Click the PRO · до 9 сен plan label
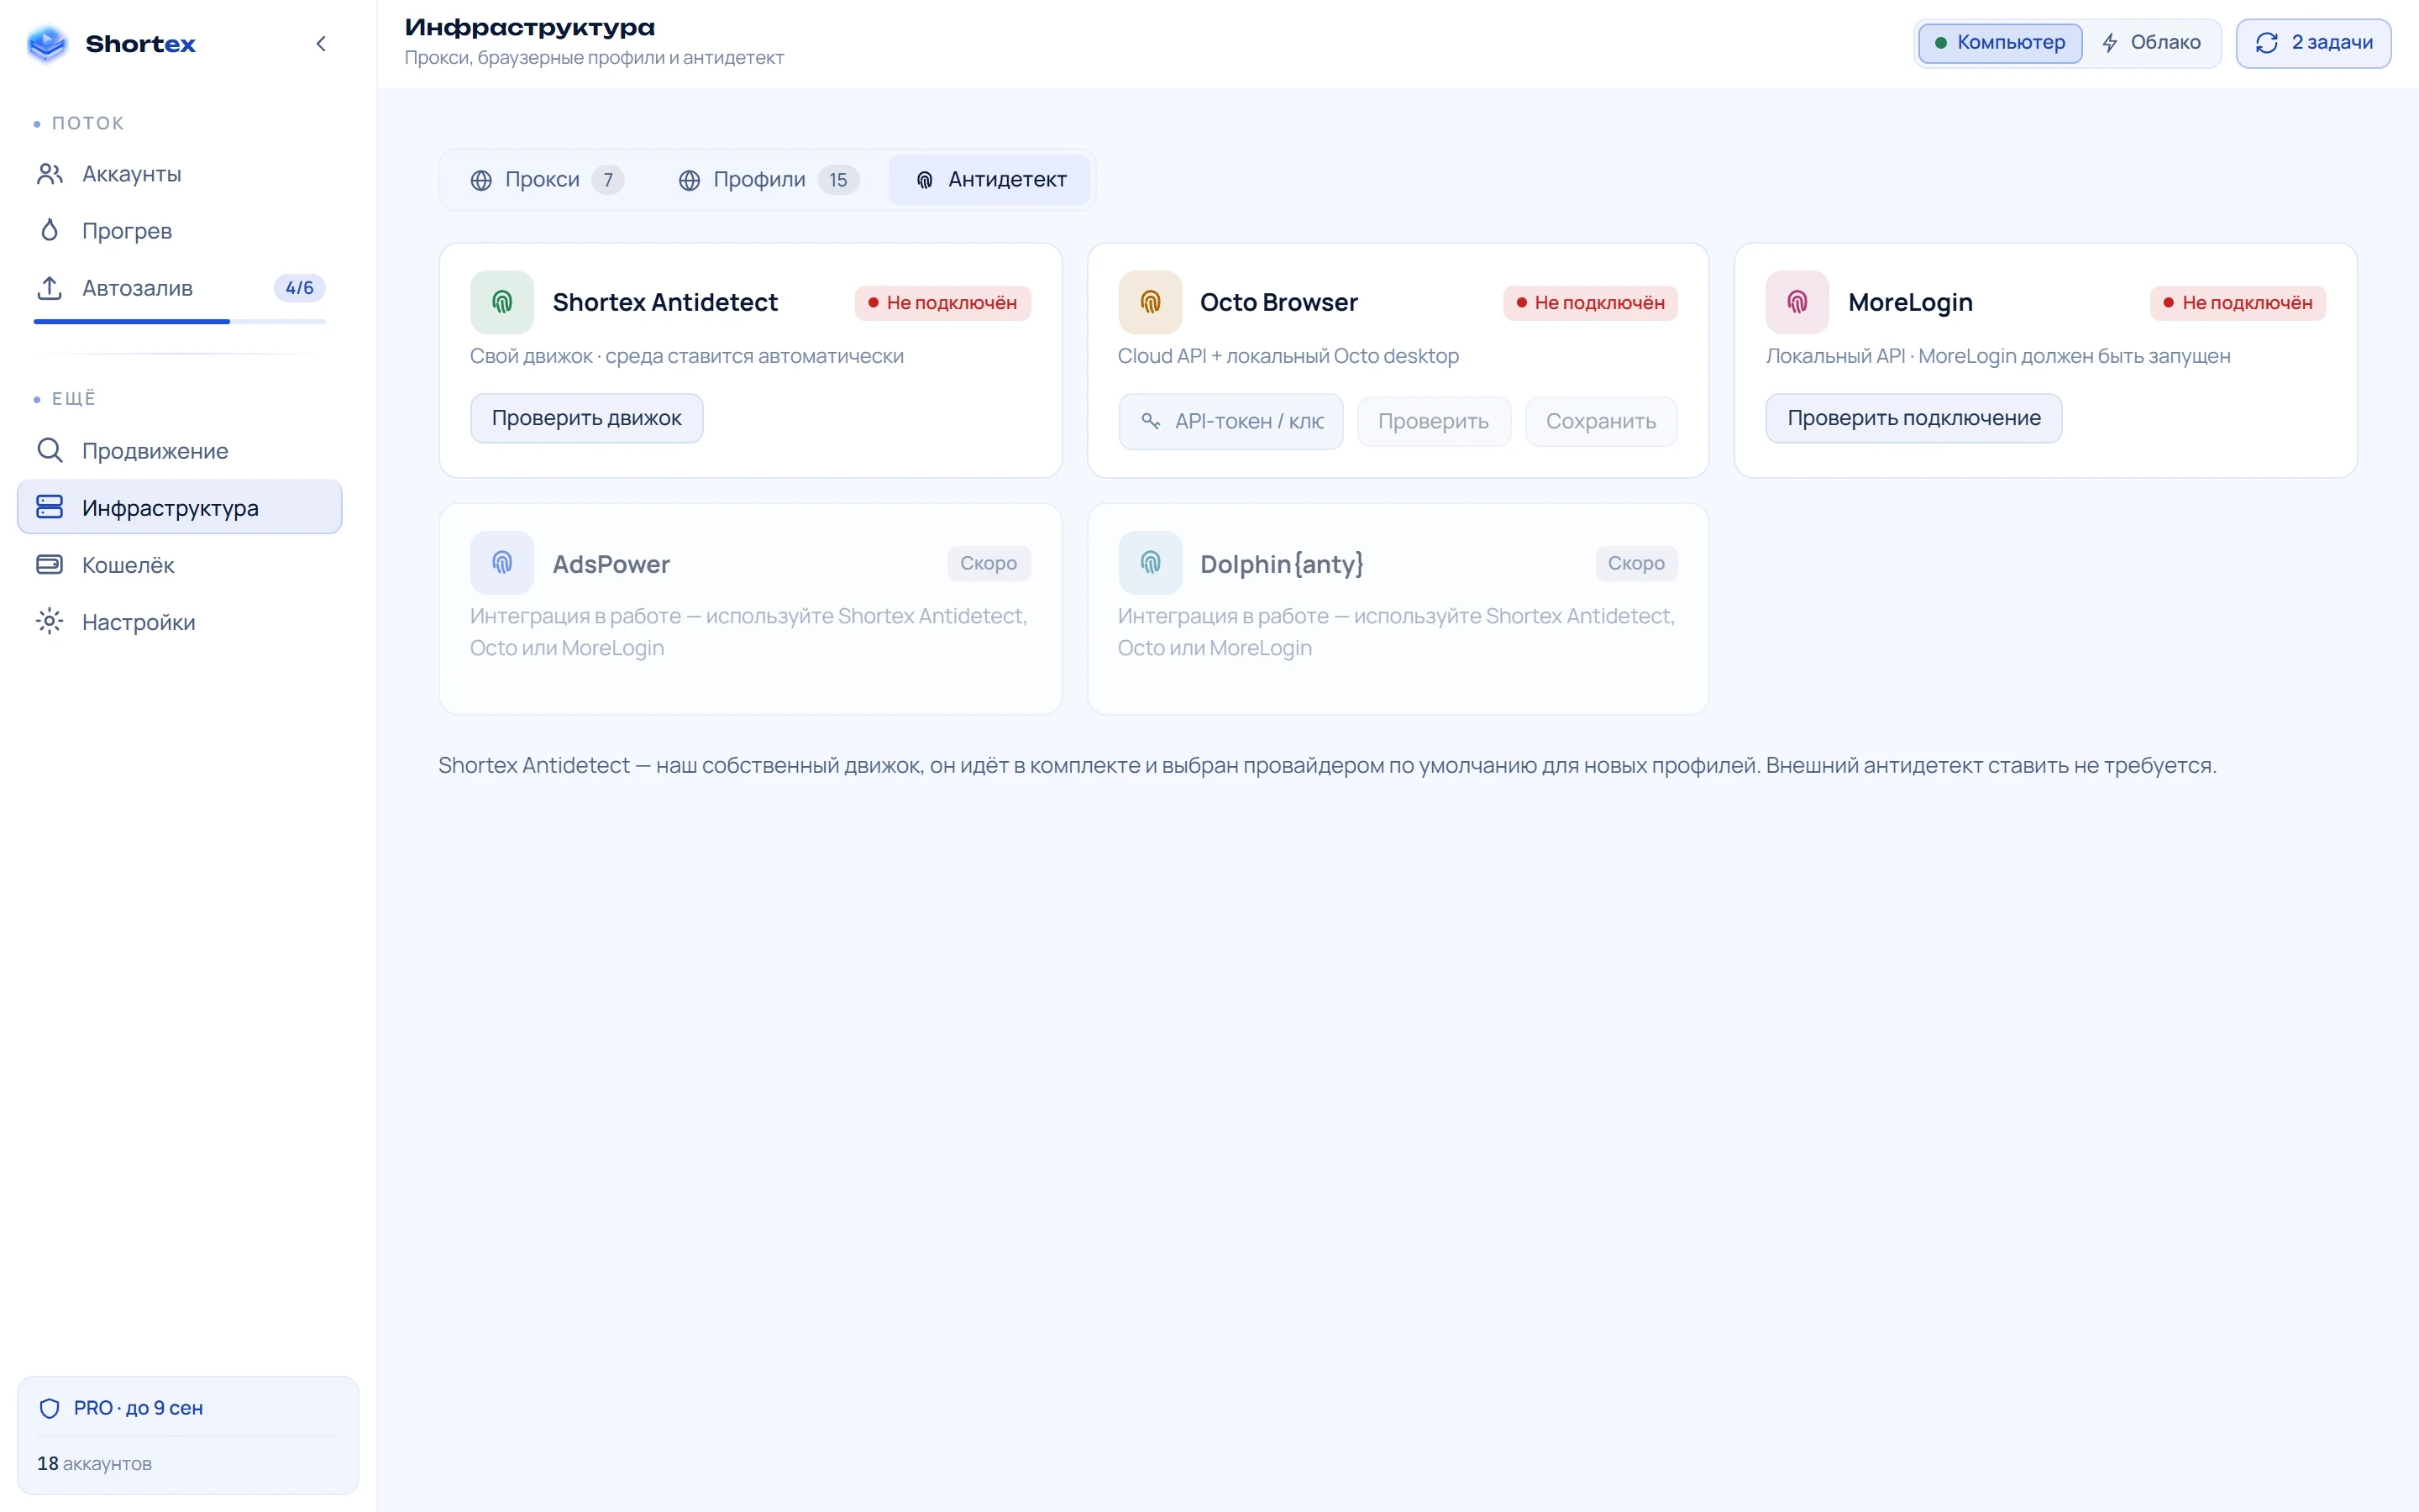 point(138,1408)
